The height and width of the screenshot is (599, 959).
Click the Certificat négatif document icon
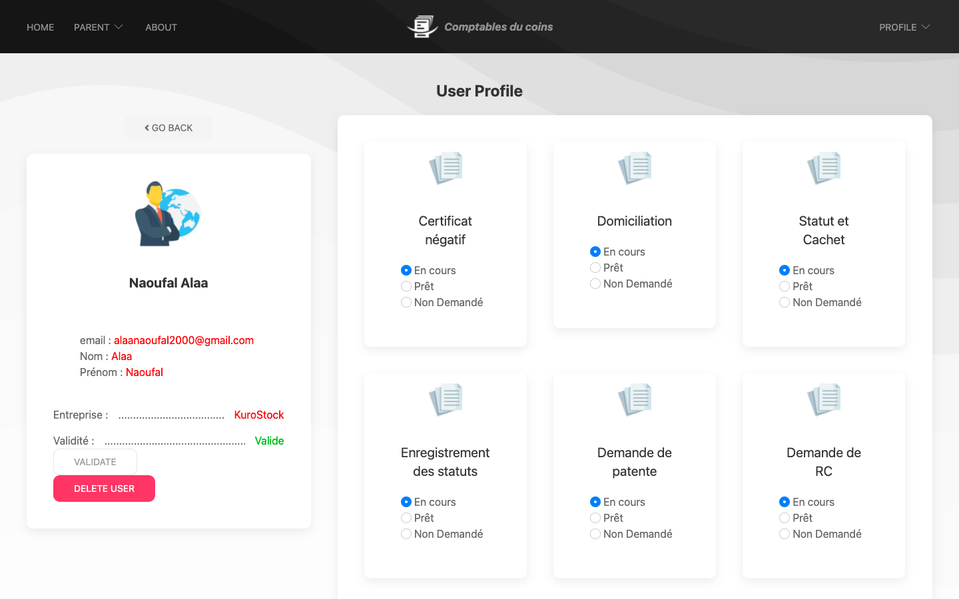(x=446, y=168)
